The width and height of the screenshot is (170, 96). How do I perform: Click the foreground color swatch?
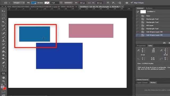2,87
